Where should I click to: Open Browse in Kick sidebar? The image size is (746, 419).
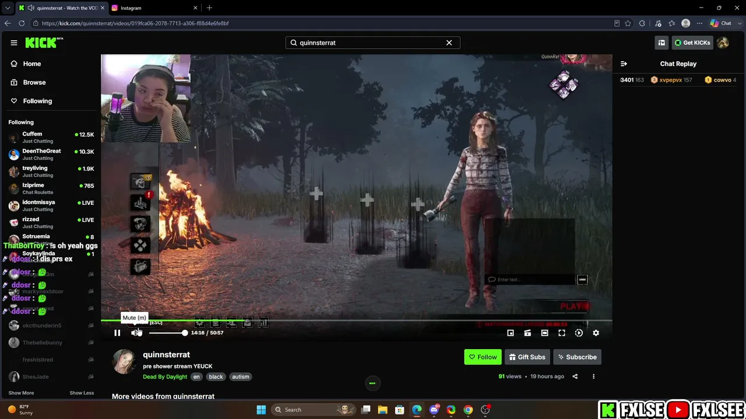pyautogui.click(x=34, y=83)
